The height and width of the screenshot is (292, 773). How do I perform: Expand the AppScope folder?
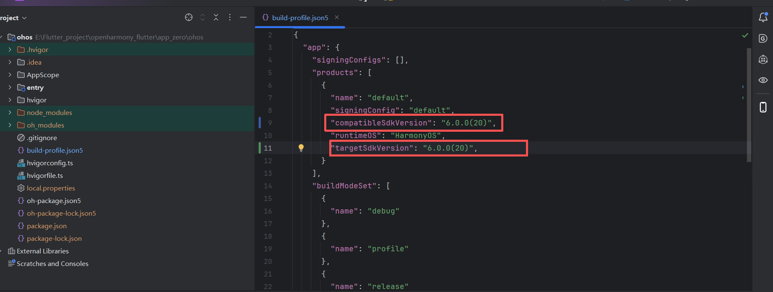click(10, 75)
